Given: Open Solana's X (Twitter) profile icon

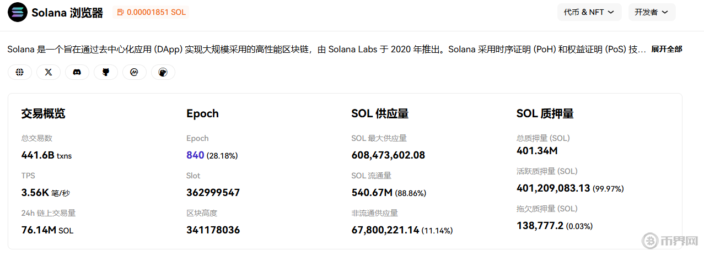Looking at the screenshot, I should 49,72.
